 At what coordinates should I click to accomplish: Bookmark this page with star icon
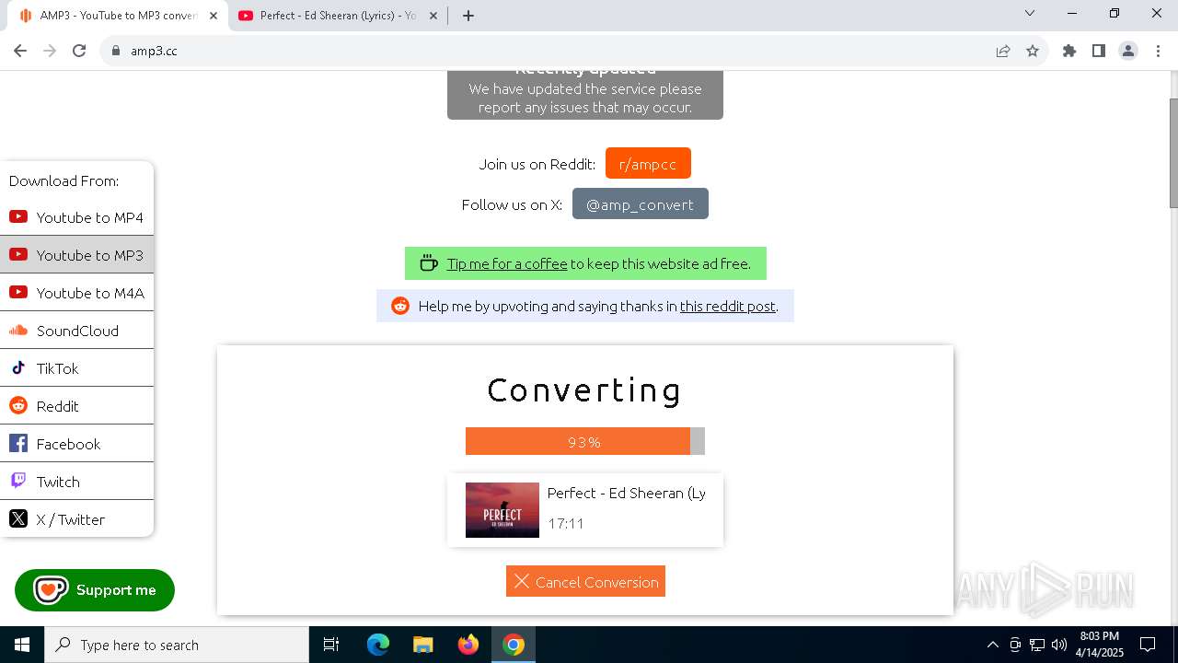pos(1033,51)
